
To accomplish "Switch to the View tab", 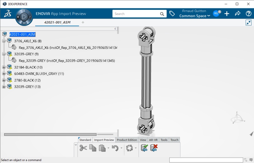I will (143, 140).
